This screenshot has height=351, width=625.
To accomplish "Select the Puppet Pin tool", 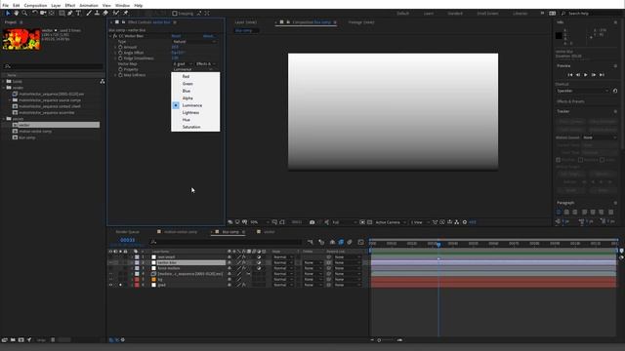I will point(126,13).
